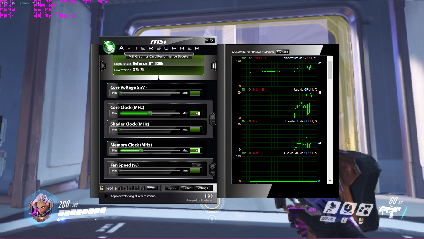Click the Core Clock Min label
This screenshot has width=424, height=239.
pyautogui.click(x=114, y=113)
